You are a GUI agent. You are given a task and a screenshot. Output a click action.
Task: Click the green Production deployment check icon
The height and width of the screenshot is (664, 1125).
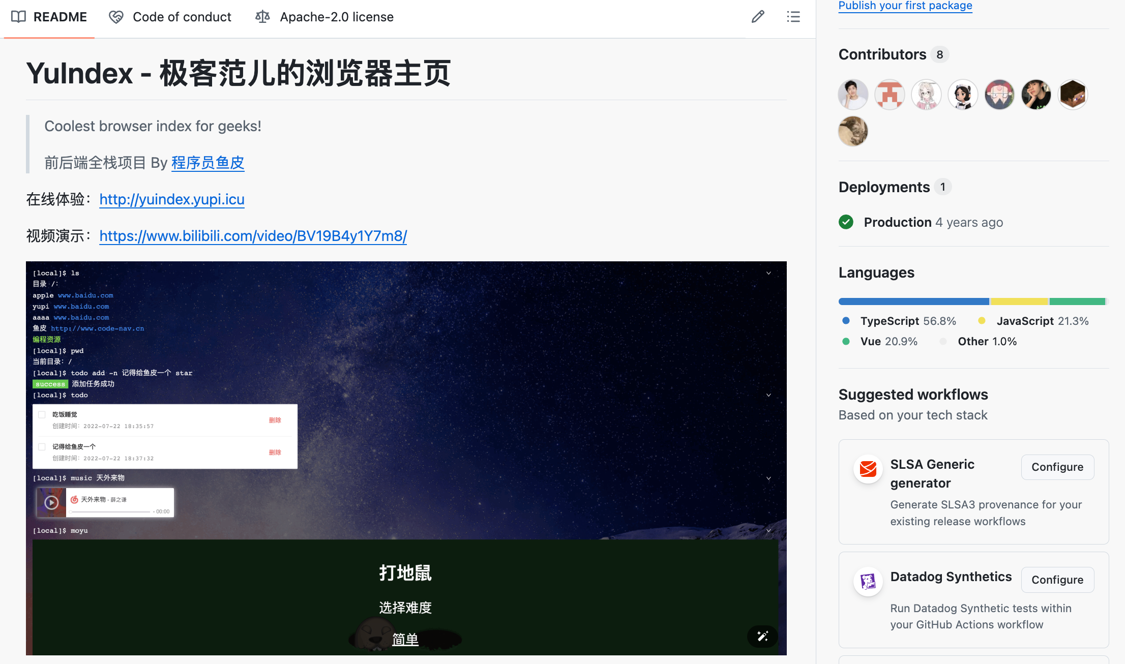pyautogui.click(x=846, y=222)
